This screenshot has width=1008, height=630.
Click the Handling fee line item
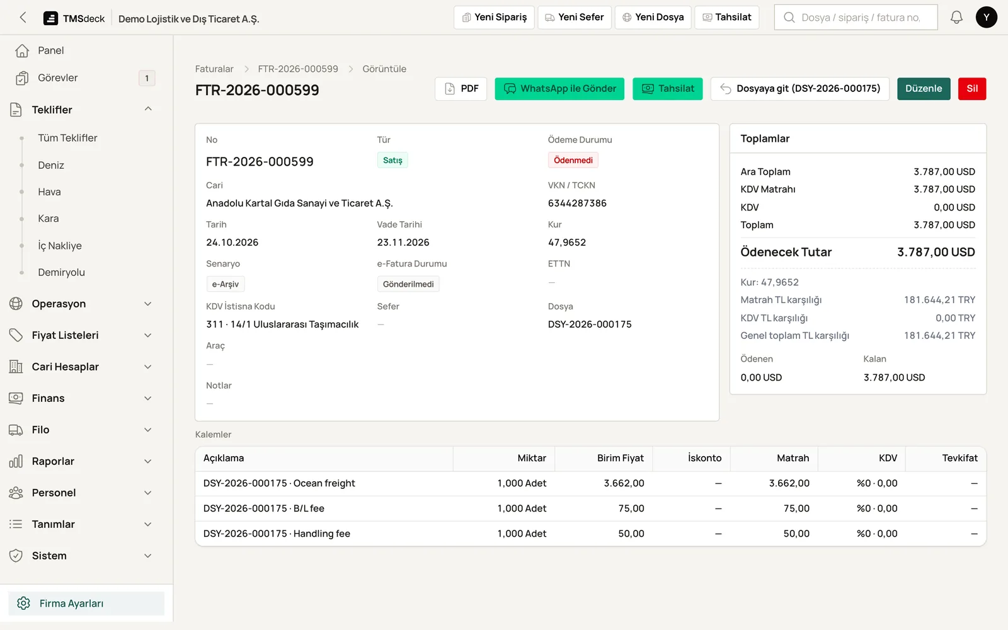pyautogui.click(x=590, y=534)
